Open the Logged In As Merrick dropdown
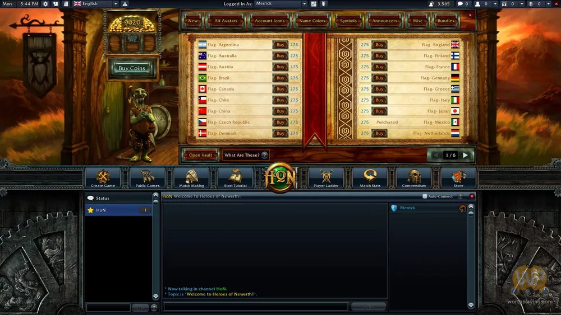The width and height of the screenshot is (561, 315). click(x=281, y=4)
